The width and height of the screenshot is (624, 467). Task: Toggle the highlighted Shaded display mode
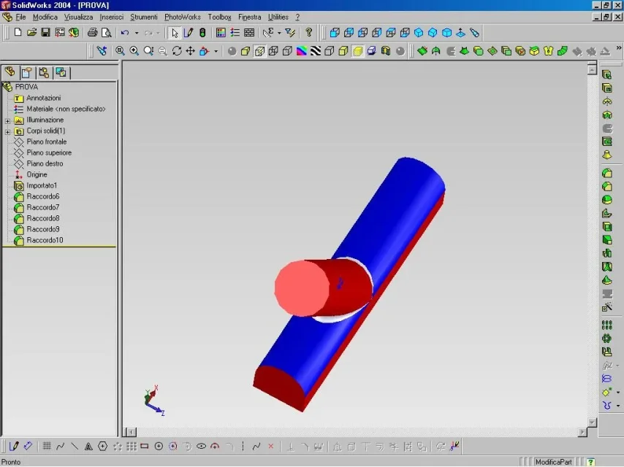pyautogui.click(x=358, y=51)
